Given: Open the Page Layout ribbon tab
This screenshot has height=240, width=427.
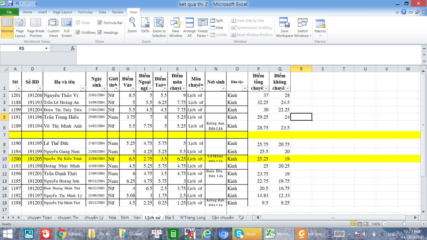Looking at the screenshot, I should click(x=62, y=12).
